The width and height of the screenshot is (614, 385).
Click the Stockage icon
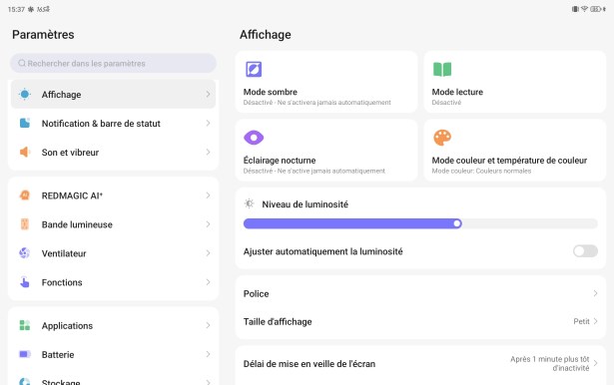[x=25, y=381]
